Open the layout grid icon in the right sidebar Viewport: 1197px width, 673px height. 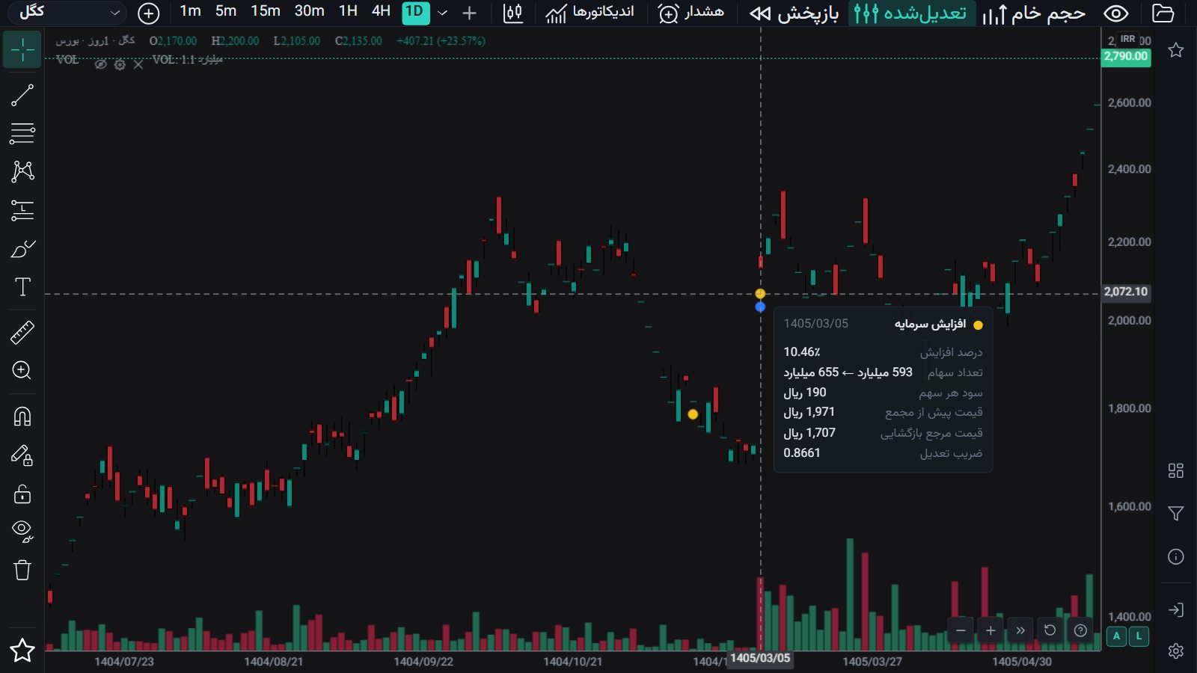coord(1176,470)
